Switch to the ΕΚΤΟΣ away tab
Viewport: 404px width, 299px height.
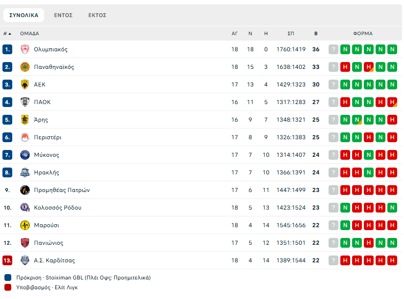(97, 15)
